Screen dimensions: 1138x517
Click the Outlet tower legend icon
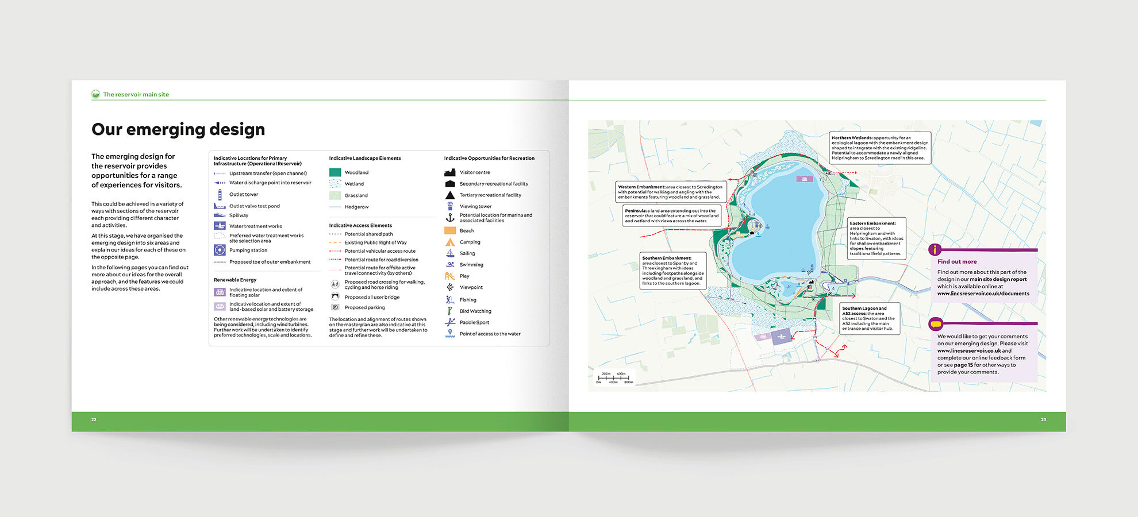220,195
